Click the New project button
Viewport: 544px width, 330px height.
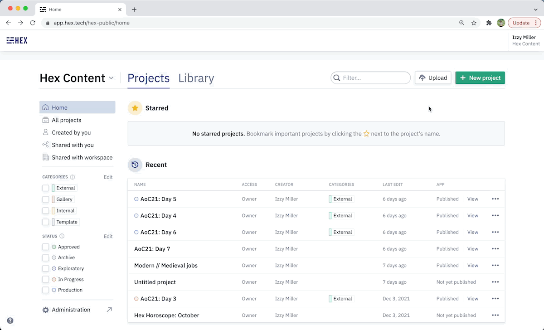(x=480, y=78)
